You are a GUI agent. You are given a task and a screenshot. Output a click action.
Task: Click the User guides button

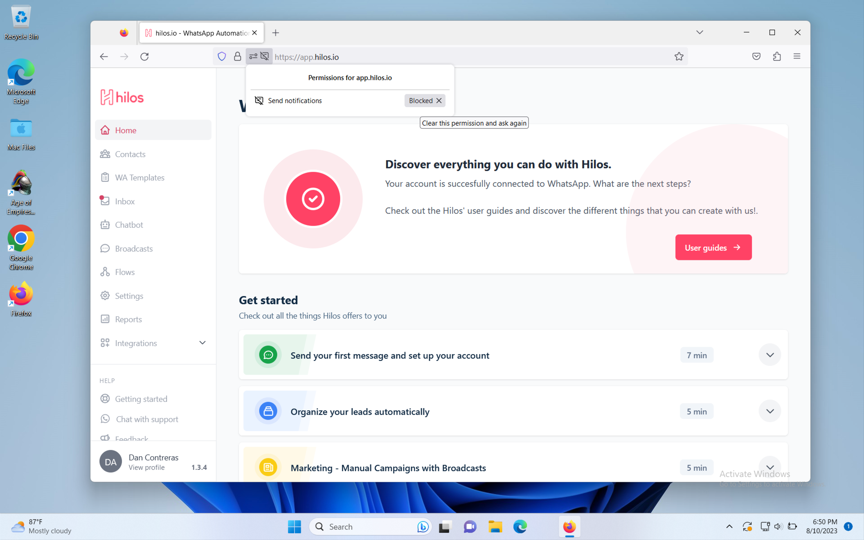[713, 247]
